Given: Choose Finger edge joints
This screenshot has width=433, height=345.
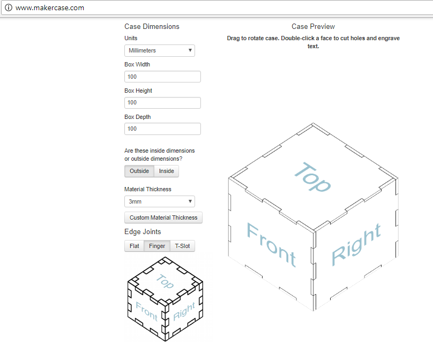Looking at the screenshot, I should (157, 246).
